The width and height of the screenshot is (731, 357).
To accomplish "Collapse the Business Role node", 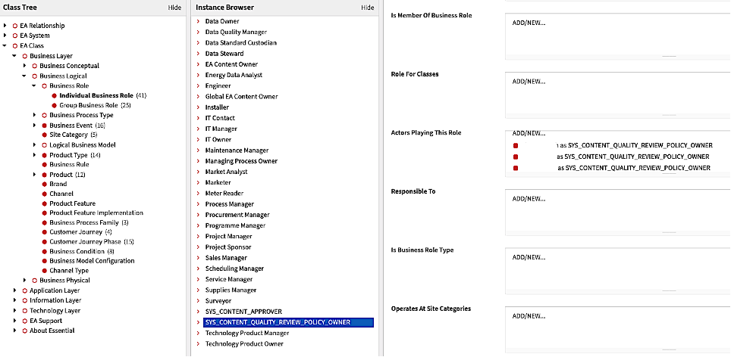I will click(x=34, y=85).
